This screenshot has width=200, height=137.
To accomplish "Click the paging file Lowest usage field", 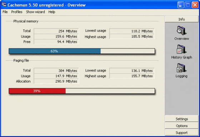I will pos(132,70).
